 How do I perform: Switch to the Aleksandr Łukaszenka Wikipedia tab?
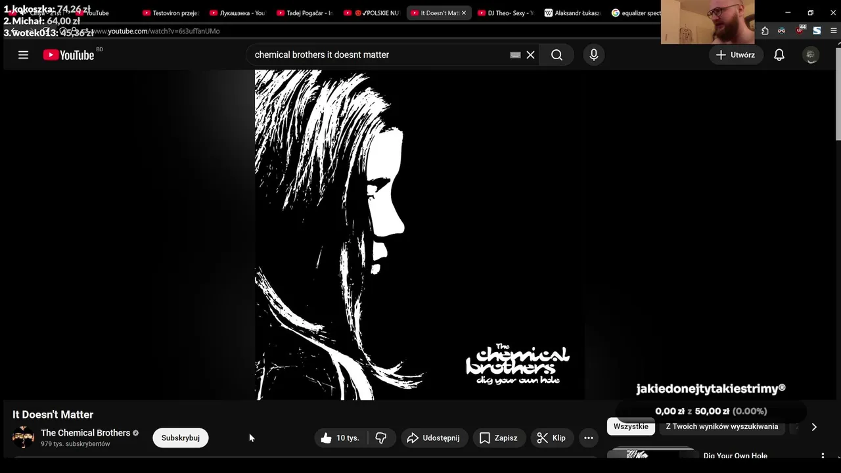coord(573,13)
